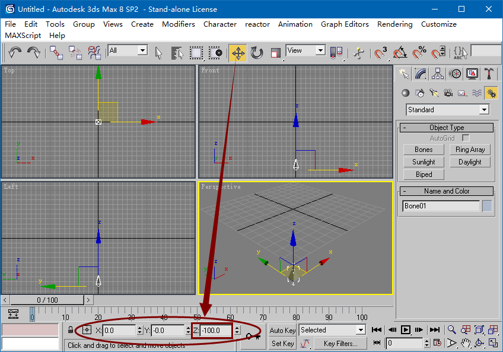Toggle the 3D Snaps magnet icon
The width and height of the screenshot is (503, 352).
click(381, 53)
